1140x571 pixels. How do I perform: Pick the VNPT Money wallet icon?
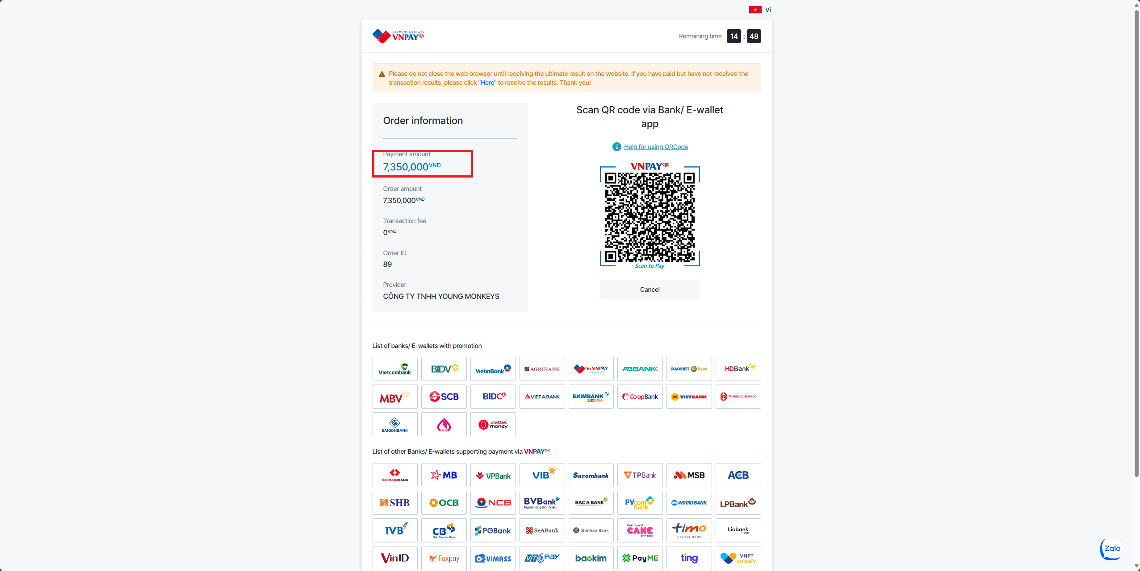click(738, 558)
